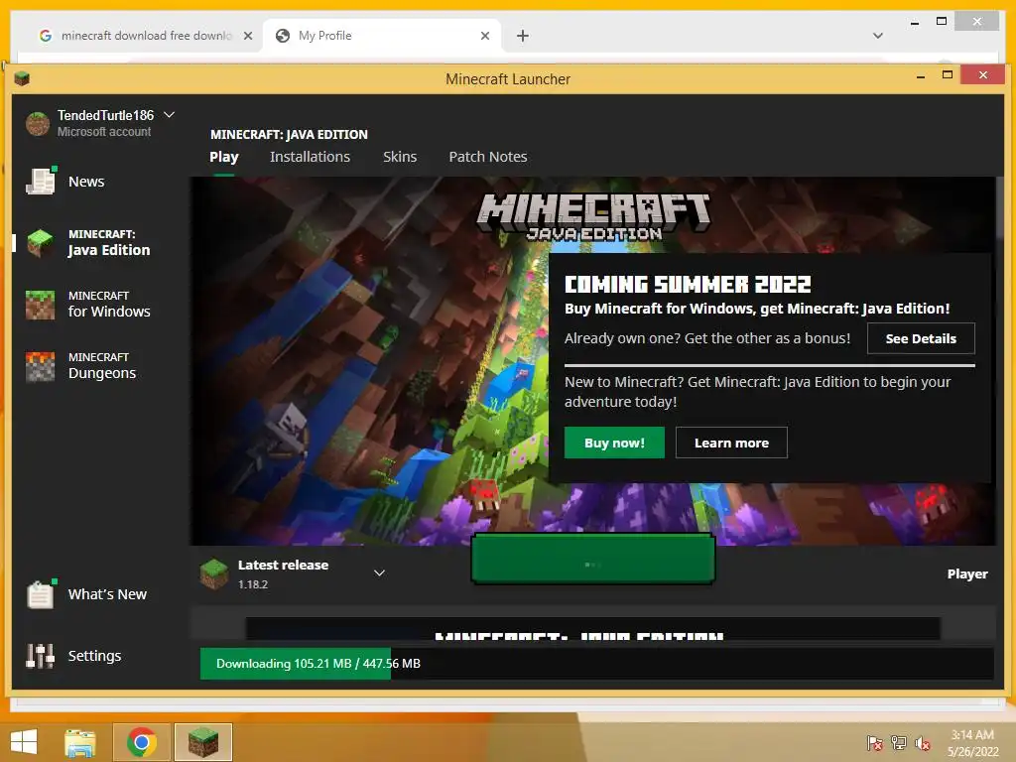Click the Minecraft Launcher taskbar icon

[202, 742]
